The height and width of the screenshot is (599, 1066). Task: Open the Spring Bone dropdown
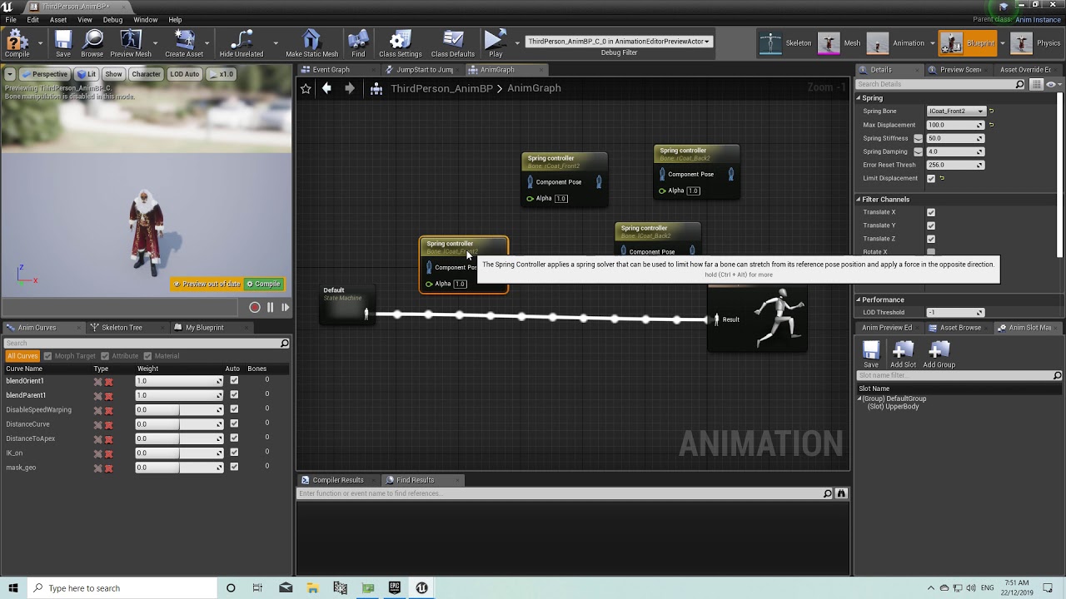pos(956,111)
